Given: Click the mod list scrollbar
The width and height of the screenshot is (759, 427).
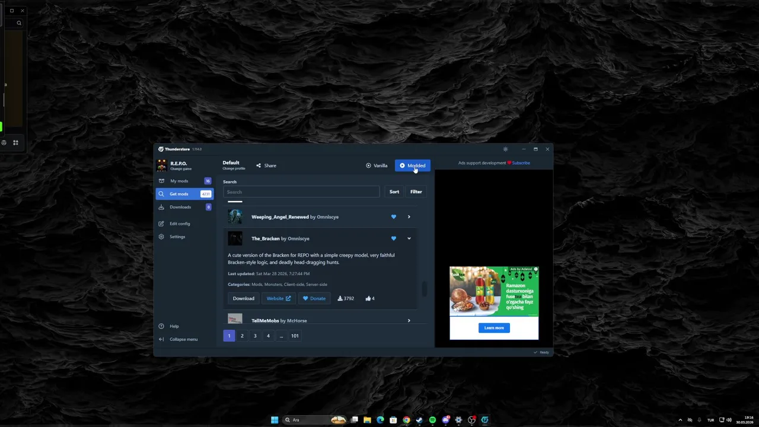Looking at the screenshot, I should pyautogui.click(x=424, y=289).
